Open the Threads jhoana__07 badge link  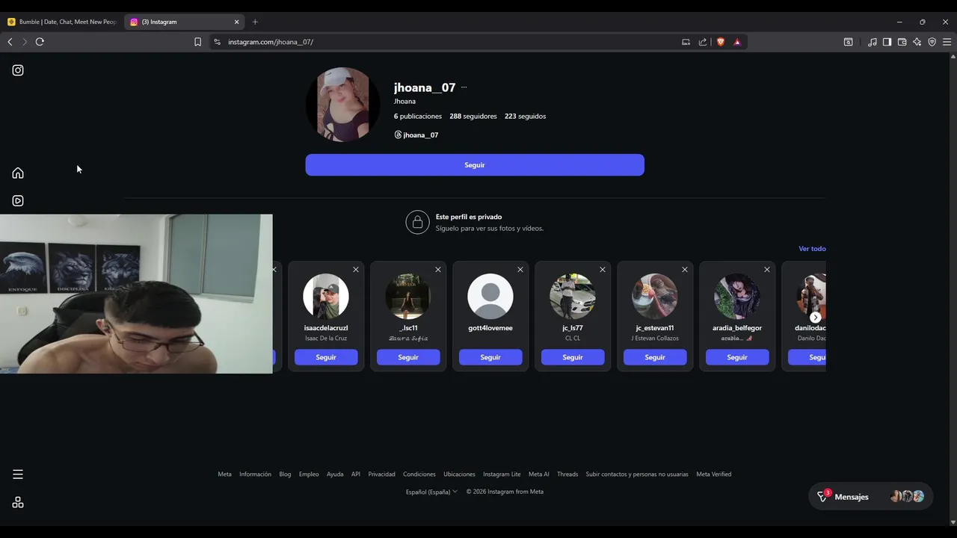(416, 135)
